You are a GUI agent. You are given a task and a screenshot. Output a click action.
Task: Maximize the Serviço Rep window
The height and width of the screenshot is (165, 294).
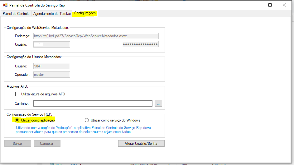coord(270,5)
